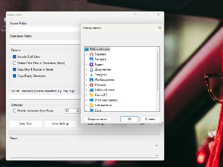Select the Музыка music icon
Screen dimensions: 223x167
tap(91, 85)
